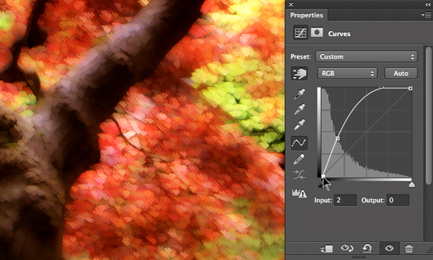Toggle layer visibility eye icon
433x260 pixels.
[x=389, y=248]
